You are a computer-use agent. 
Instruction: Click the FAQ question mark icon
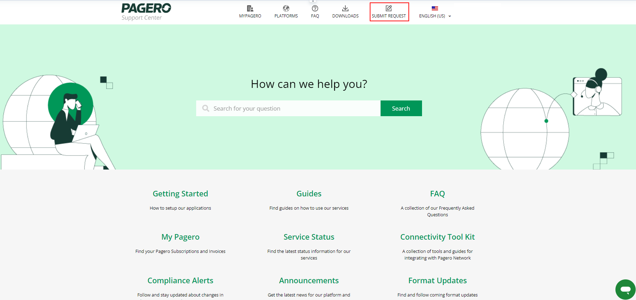coord(315,8)
